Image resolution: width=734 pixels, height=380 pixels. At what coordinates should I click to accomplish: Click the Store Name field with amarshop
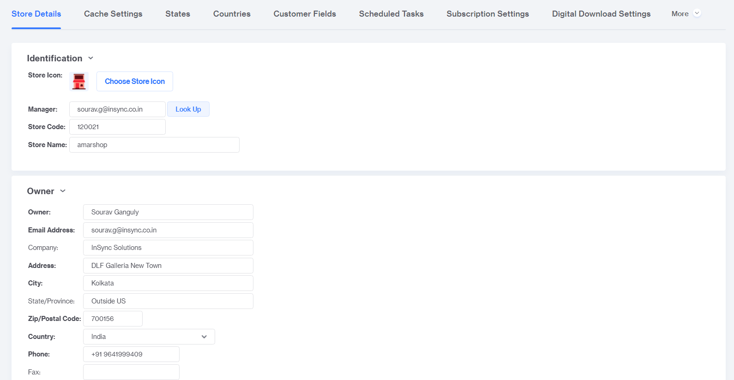pyautogui.click(x=154, y=145)
